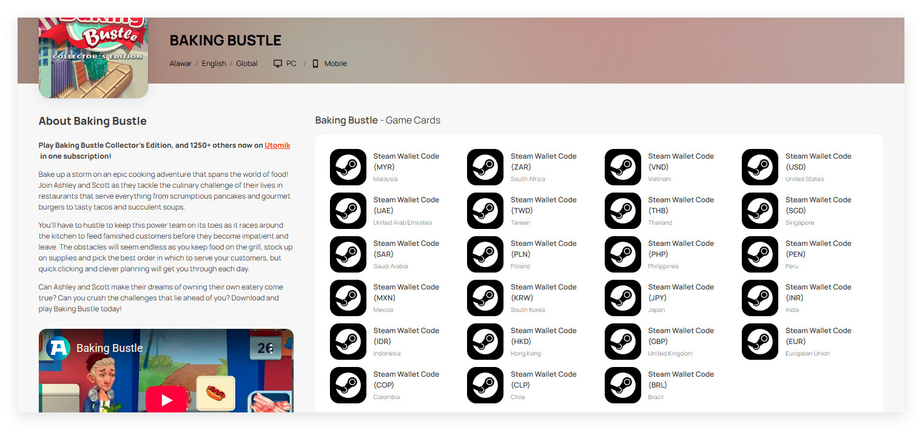The image size is (922, 430).
Task: Click the Steam icon for Taiwan (TWD)
Action: (x=485, y=211)
